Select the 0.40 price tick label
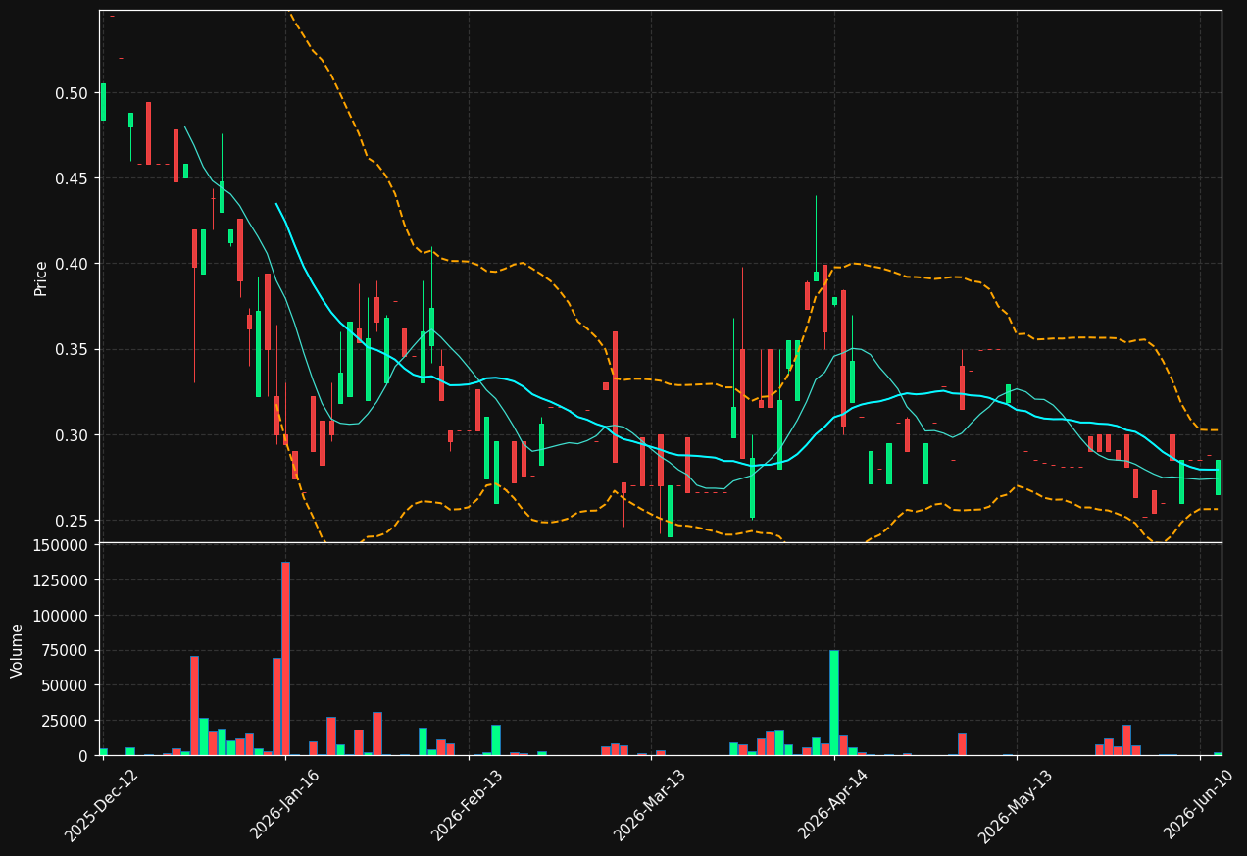1247x856 pixels. tap(71, 264)
